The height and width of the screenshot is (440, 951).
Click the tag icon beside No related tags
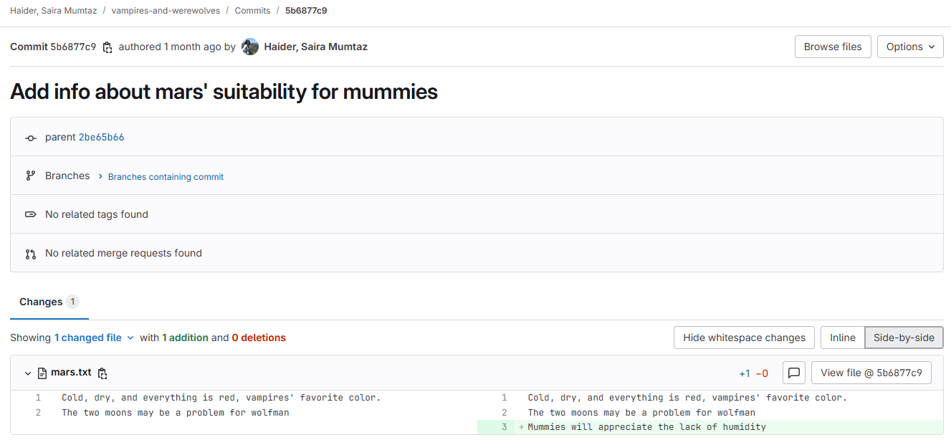[x=30, y=214]
